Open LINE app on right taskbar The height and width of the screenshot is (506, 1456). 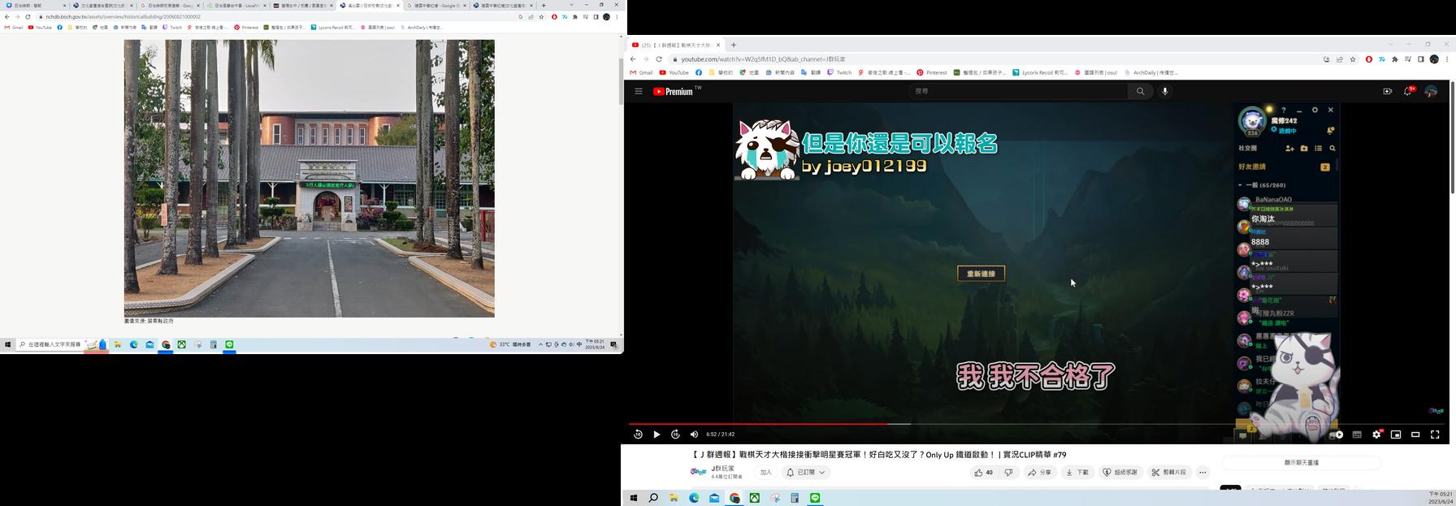coord(815,498)
